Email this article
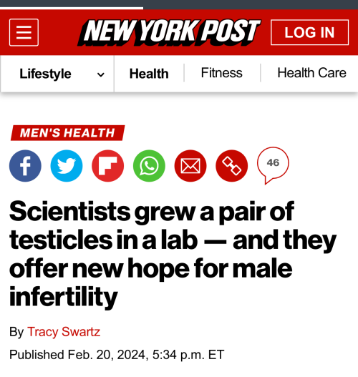 pyautogui.click(x=190, y=166)
